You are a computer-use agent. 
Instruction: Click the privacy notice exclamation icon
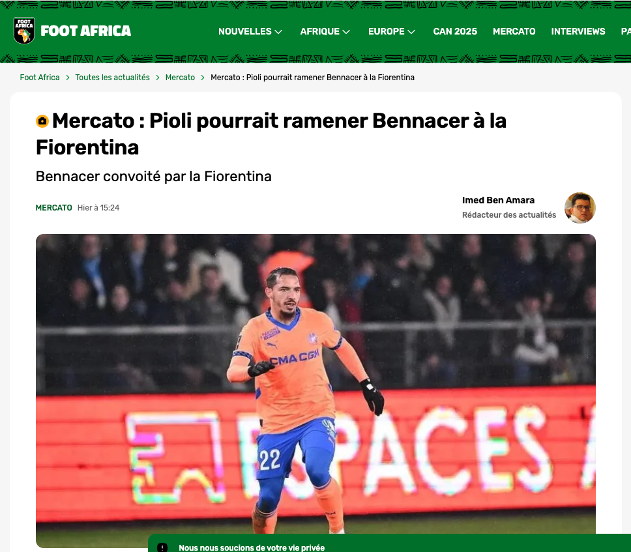pos(162,547)
